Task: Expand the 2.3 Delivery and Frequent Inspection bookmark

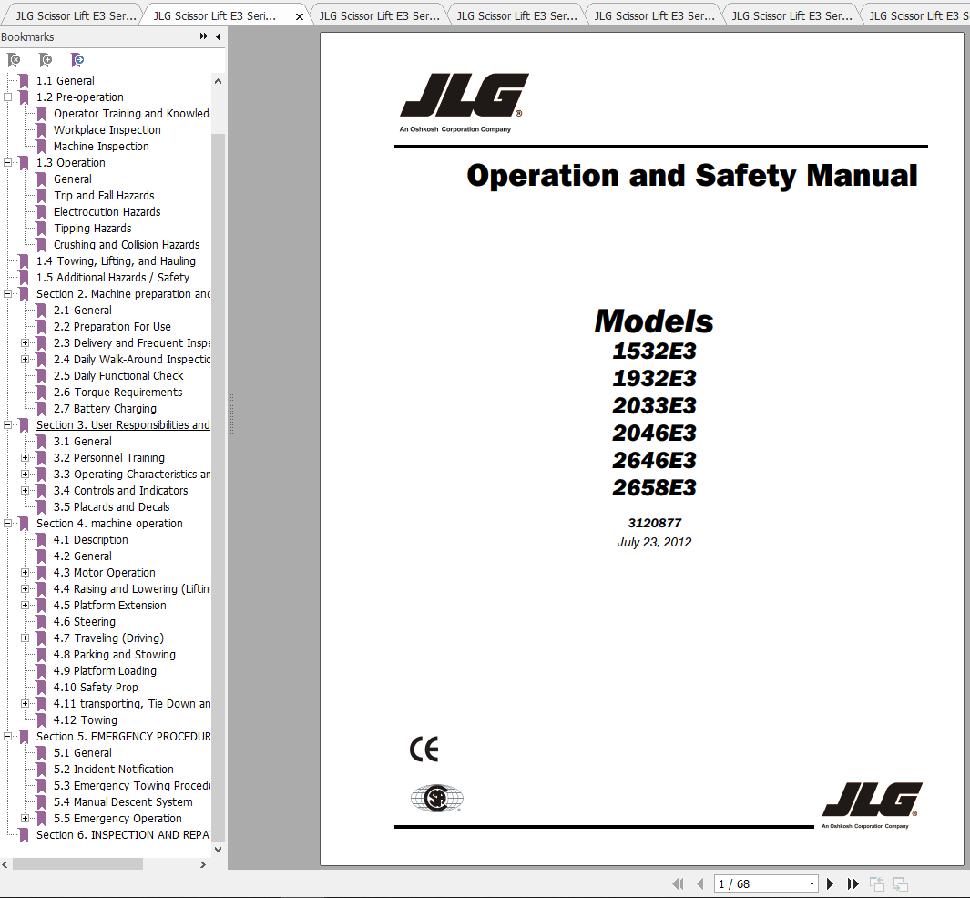Action: (26, 342)
